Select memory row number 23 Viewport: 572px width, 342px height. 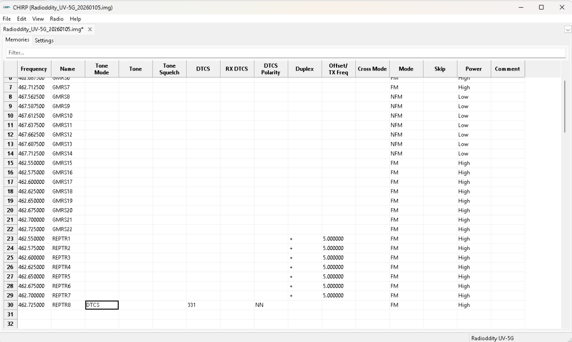point(10,239)
